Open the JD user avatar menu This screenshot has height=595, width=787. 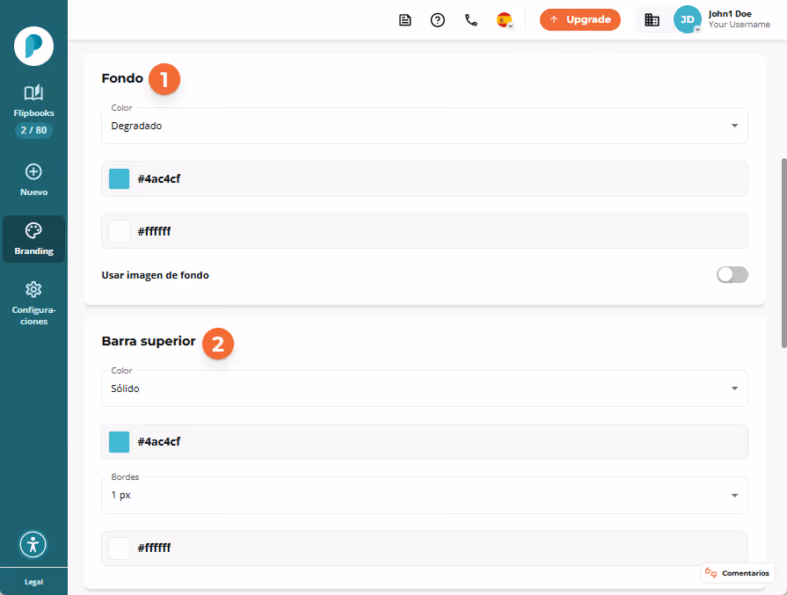coord(687,19)
